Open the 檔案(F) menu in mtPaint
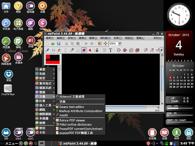Screen dimensions: 195x146 pyautogui.click(x=50, y=38)
